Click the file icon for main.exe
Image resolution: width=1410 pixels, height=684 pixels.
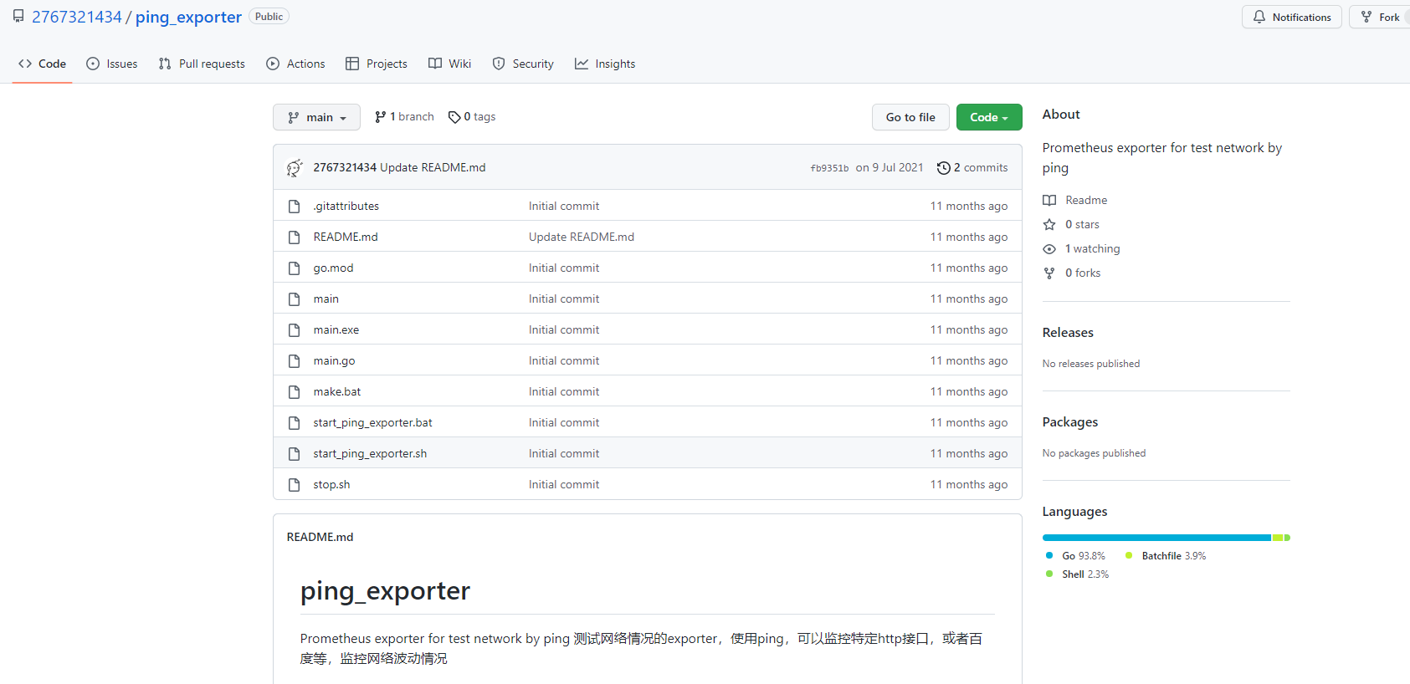coord(295,330)
